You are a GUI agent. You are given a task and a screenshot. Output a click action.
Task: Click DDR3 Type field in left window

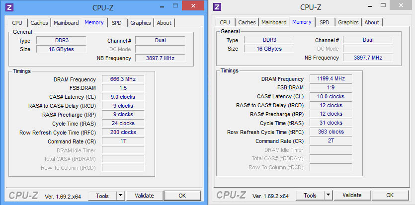(61, 40)
